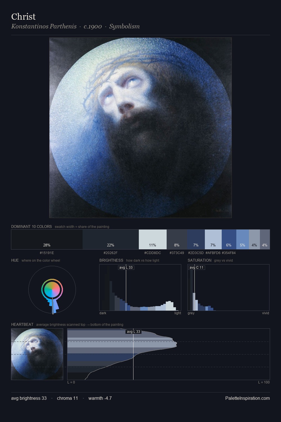Click the '#354F84' hex code text

pyautogui.click(x=229, y=253)
